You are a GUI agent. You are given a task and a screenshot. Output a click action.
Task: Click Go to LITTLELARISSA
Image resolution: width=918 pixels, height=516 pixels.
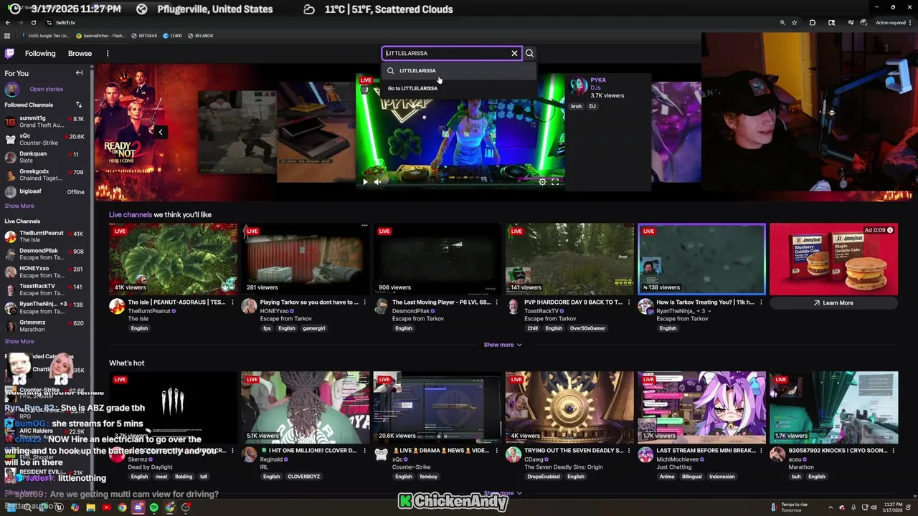tap(412, 88)
